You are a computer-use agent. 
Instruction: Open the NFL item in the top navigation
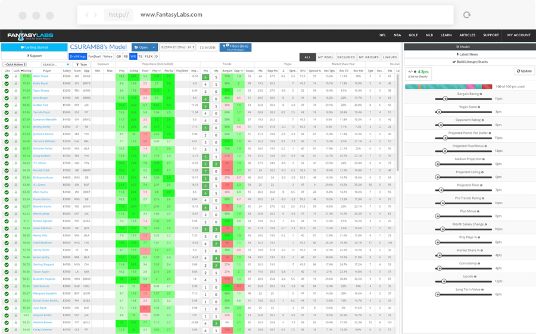[x=382, y=35]
